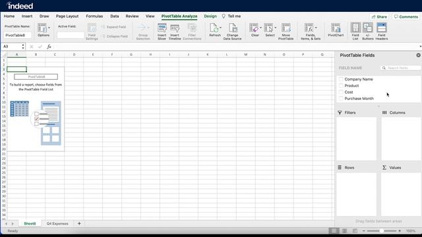Screen dimensions: 422x237
Task: Switch to Page Break Preview icon in status bar
Action: coord(355,231)
